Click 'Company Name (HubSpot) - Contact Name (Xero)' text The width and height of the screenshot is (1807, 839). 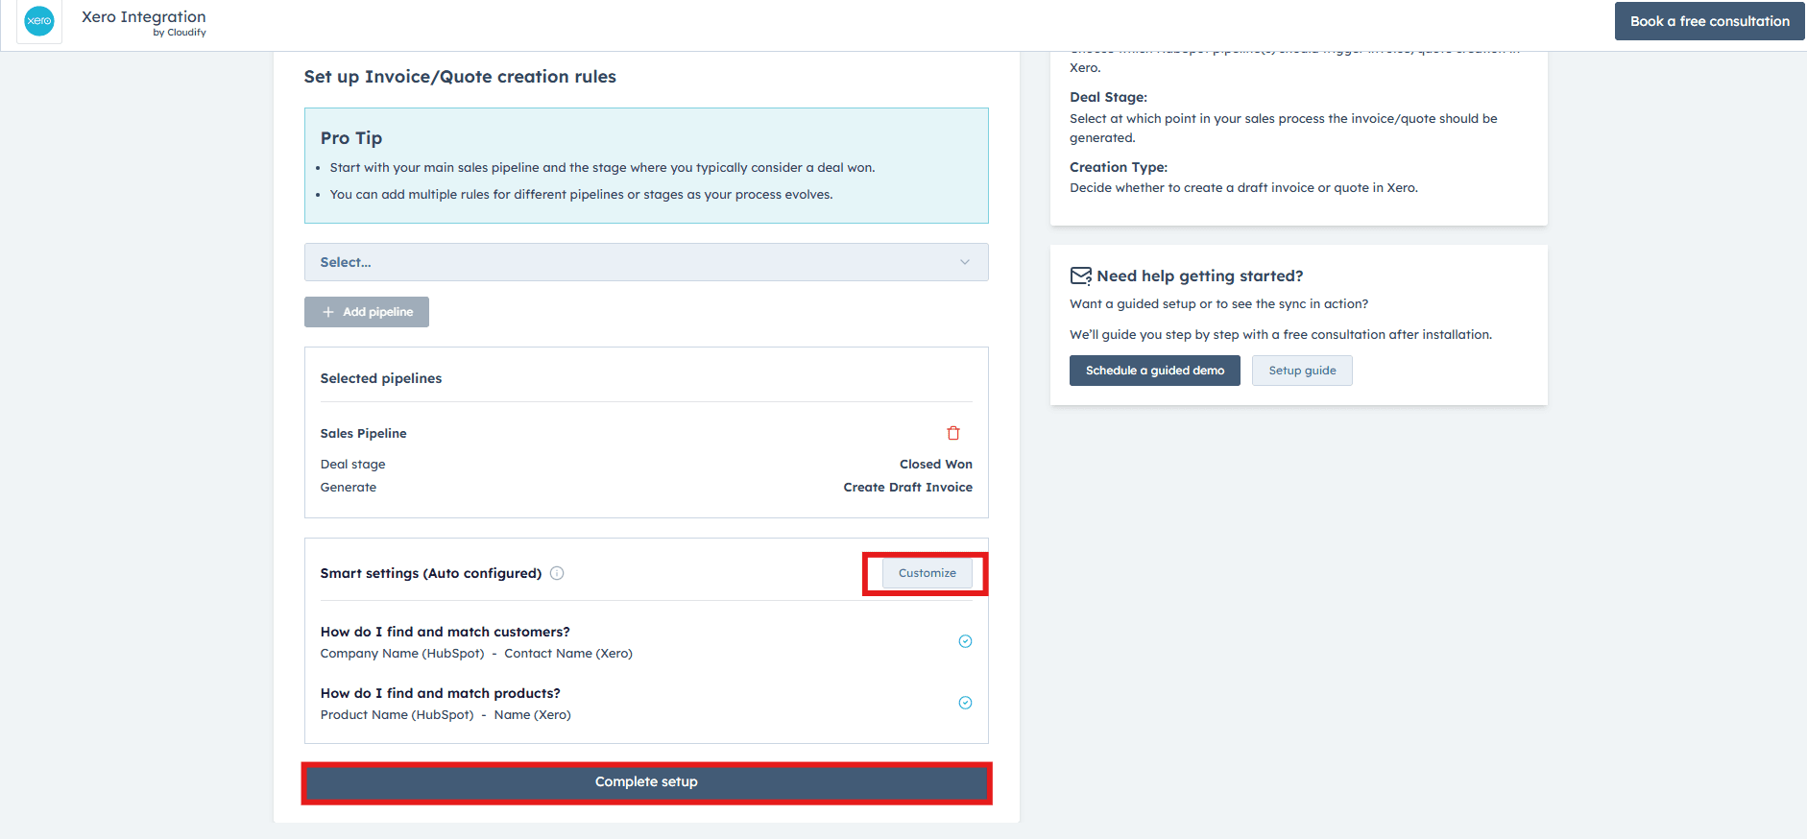[476, 654]
